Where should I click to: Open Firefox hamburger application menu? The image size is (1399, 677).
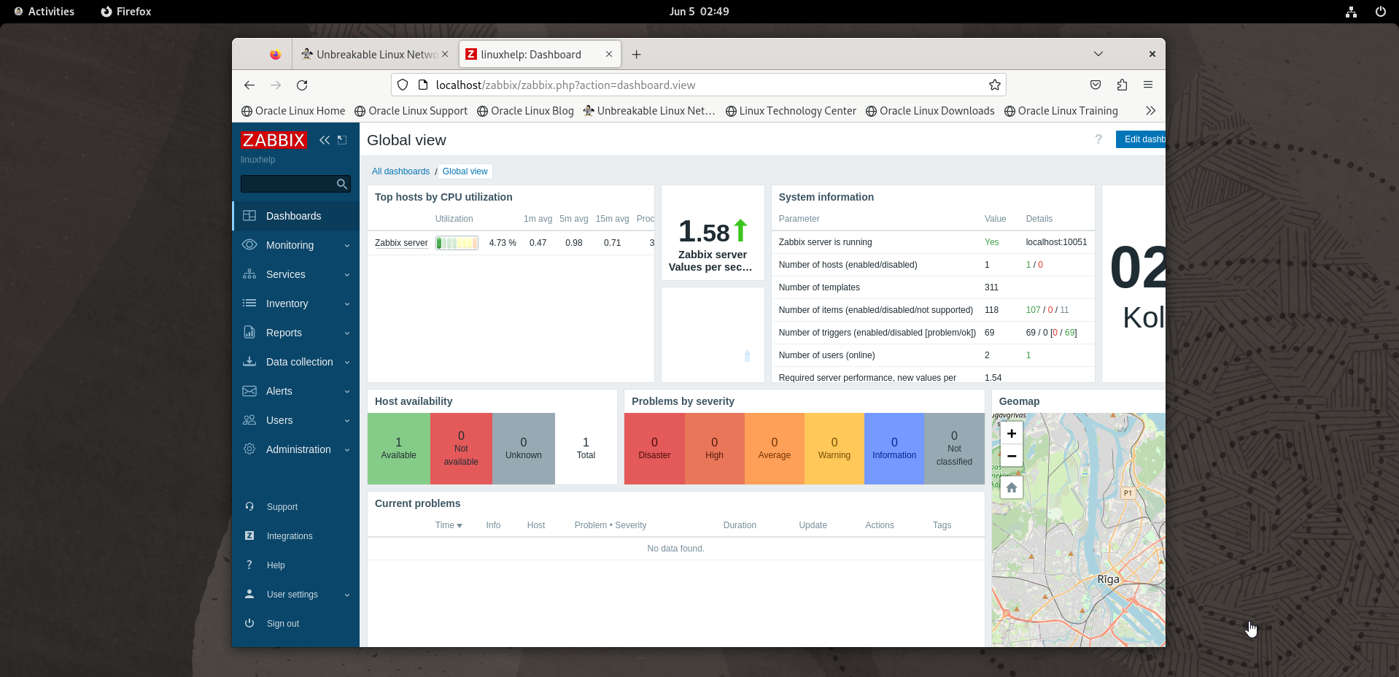pyautogui.click(x=1148, y=85)
